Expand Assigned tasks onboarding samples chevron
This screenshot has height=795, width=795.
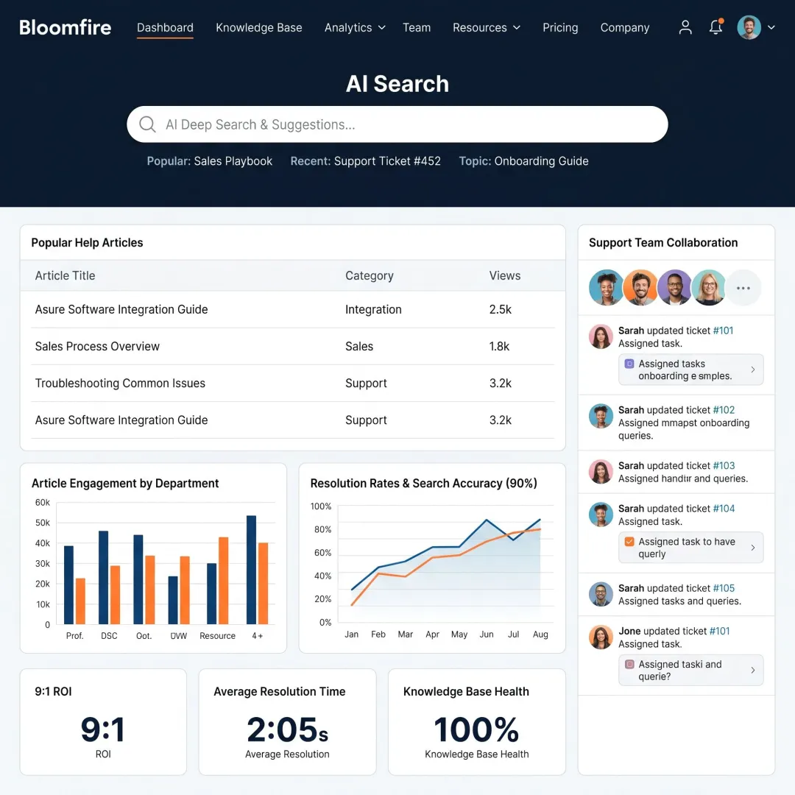click(752, 370)
